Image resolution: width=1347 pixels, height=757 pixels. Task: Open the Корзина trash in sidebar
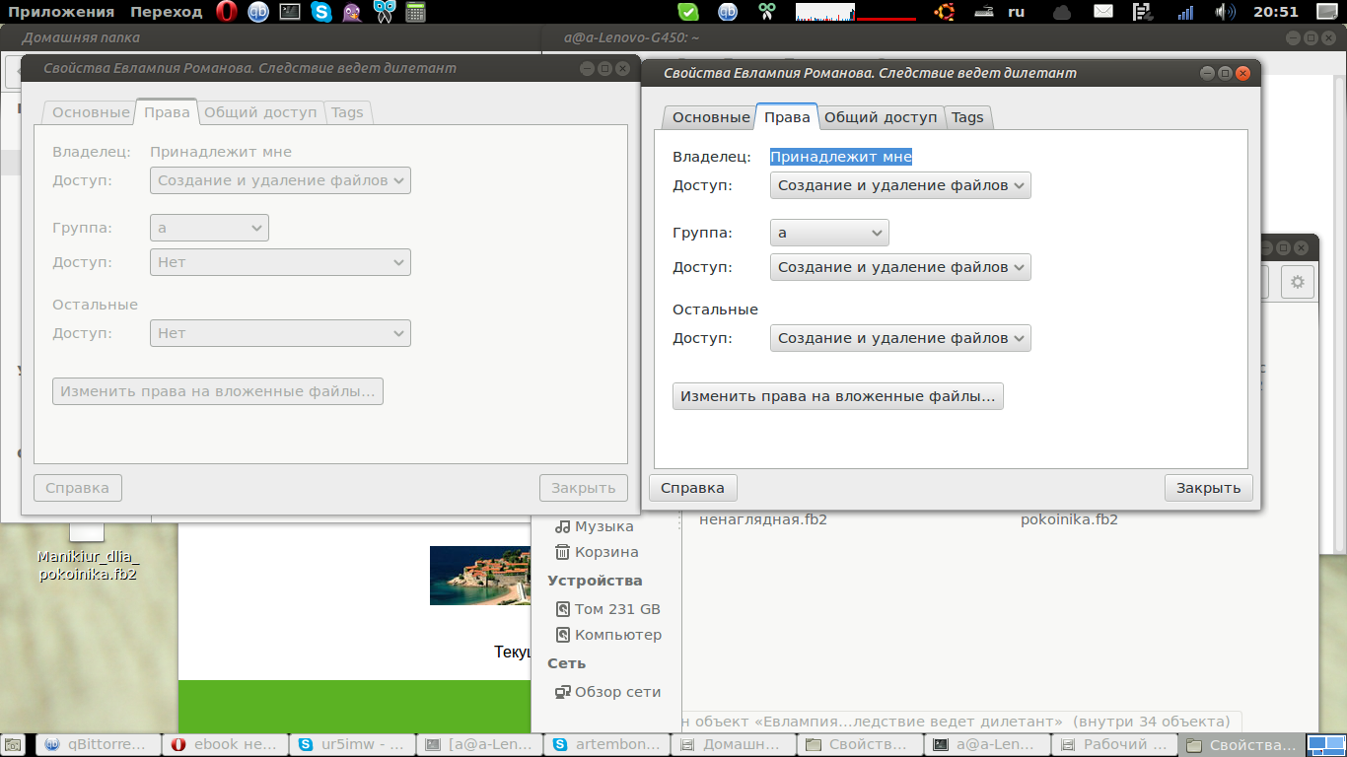pos(596,552)
